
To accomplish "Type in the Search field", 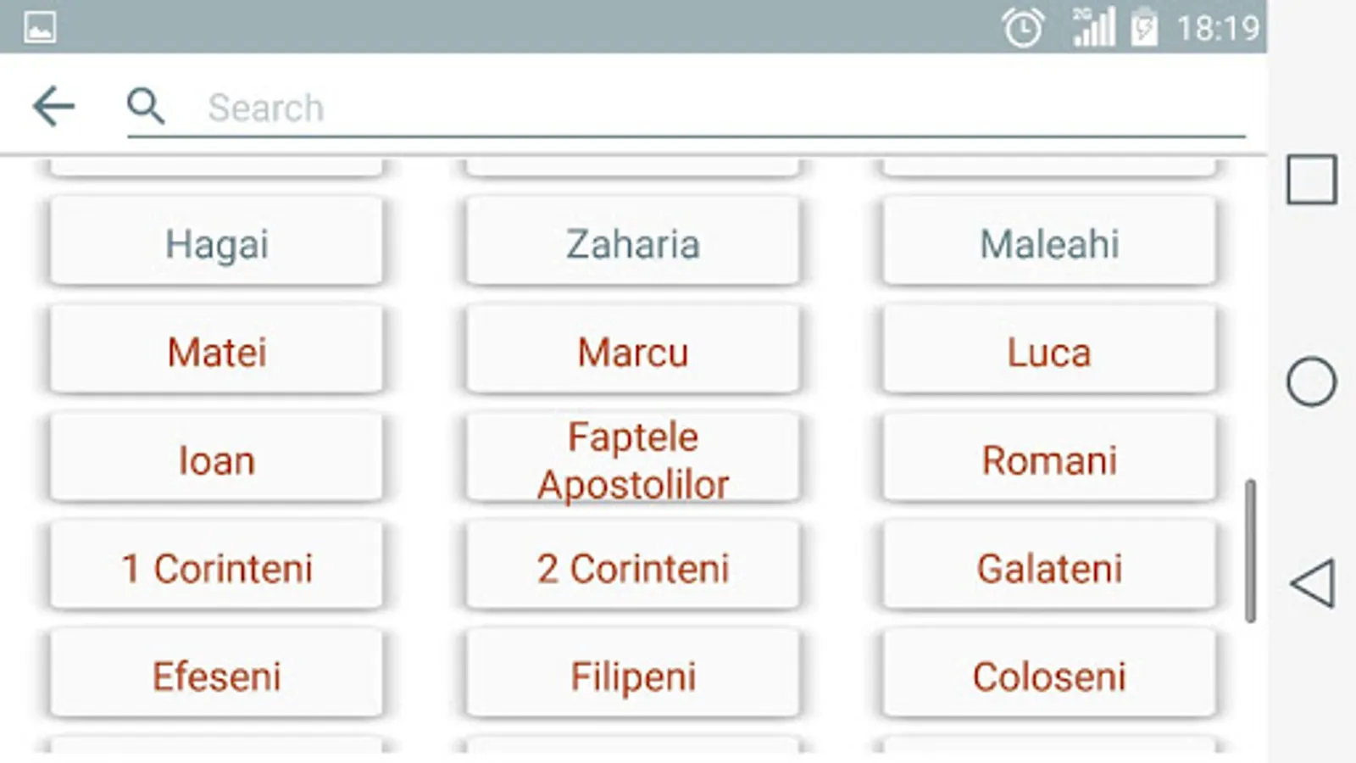I will coord(678,109).
